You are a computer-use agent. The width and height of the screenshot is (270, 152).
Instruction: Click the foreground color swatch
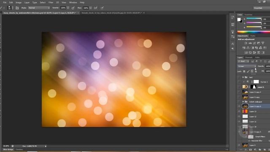[239, 20]
